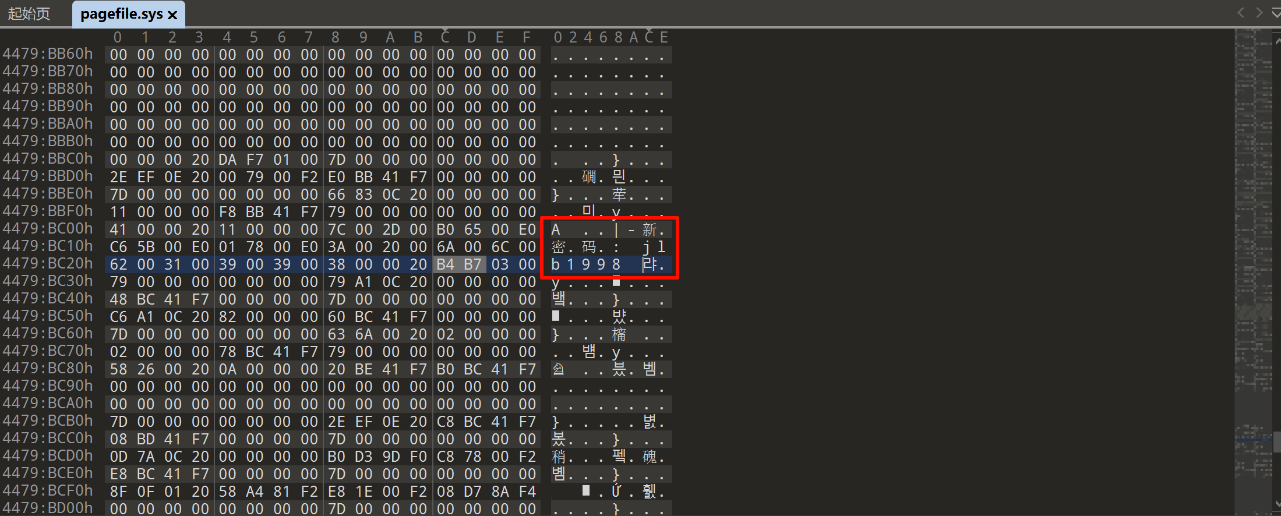Select highlighted byte B4 in row 4479:BC20h
This screenshot has width=1281, height=516.
pos(446,264)
